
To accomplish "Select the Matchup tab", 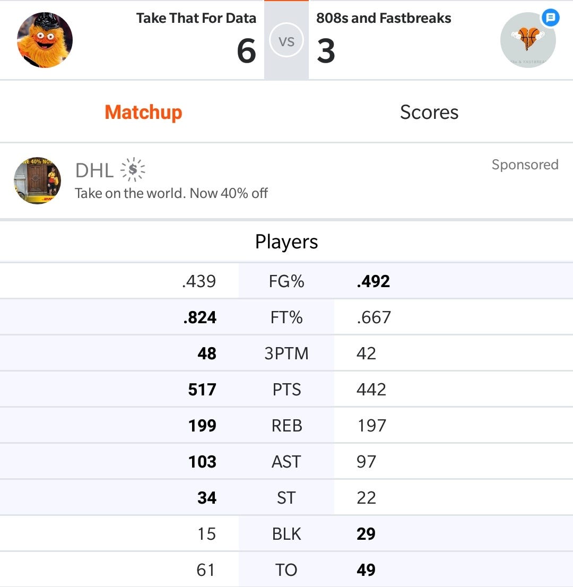I will pyautogui.click(x=143, y=112).
